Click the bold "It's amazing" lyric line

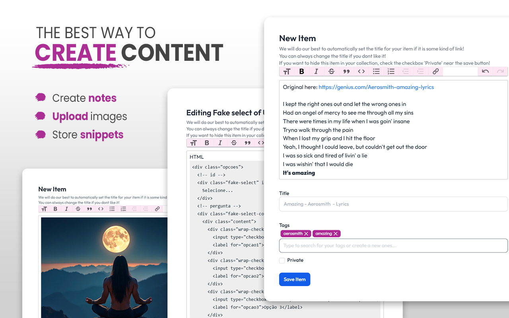(x=299, y=173)
